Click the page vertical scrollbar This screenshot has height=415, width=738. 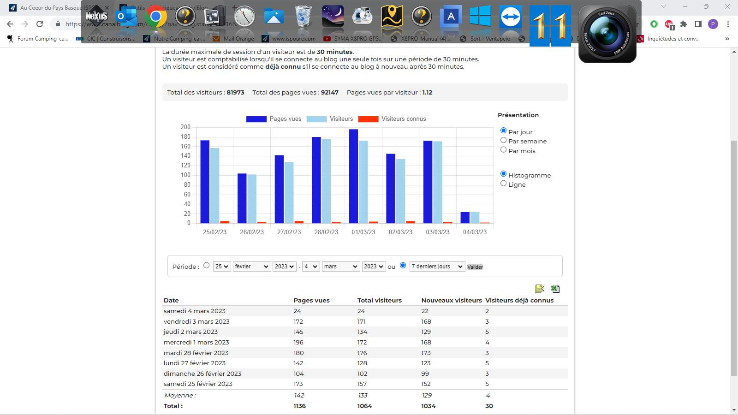(x=734, y=258)
